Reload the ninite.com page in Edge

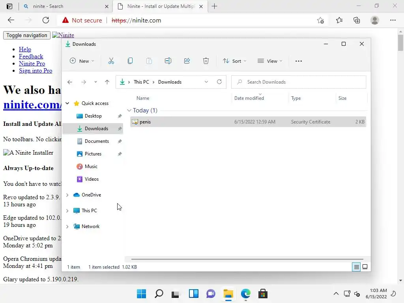(46, 20)
